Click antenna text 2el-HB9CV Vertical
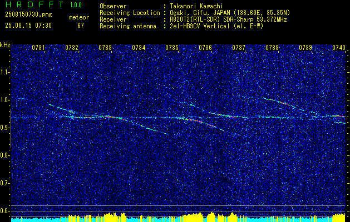The image size is (350, 222). [200, 26]
